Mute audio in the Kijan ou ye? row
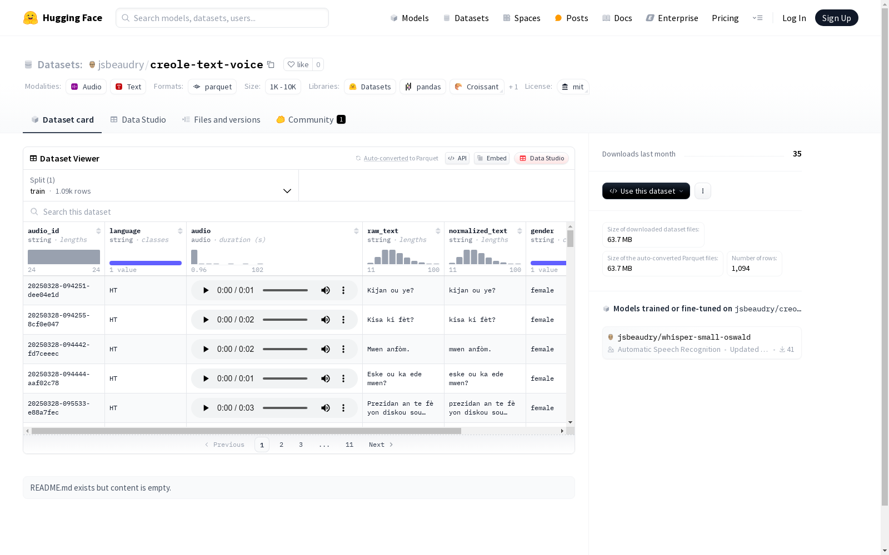 click(326, 290)
